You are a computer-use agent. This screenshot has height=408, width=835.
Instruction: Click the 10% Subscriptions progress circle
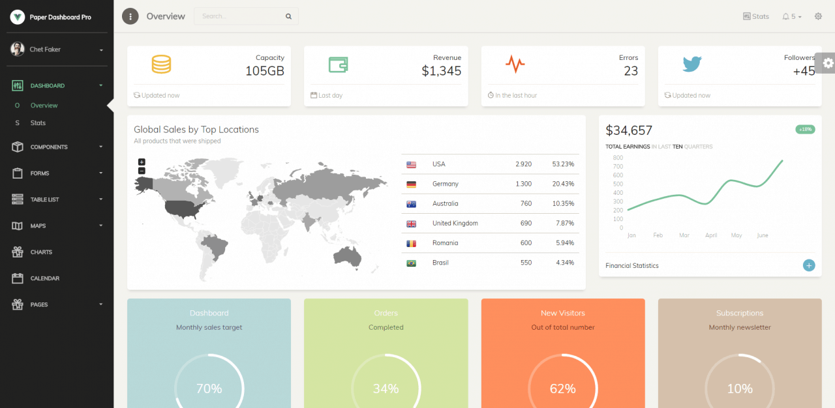pyautogui.click(x=740, y=388)
